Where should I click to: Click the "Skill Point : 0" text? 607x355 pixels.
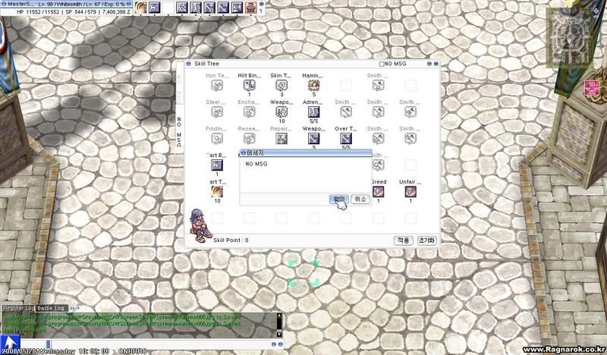point(231,240)
